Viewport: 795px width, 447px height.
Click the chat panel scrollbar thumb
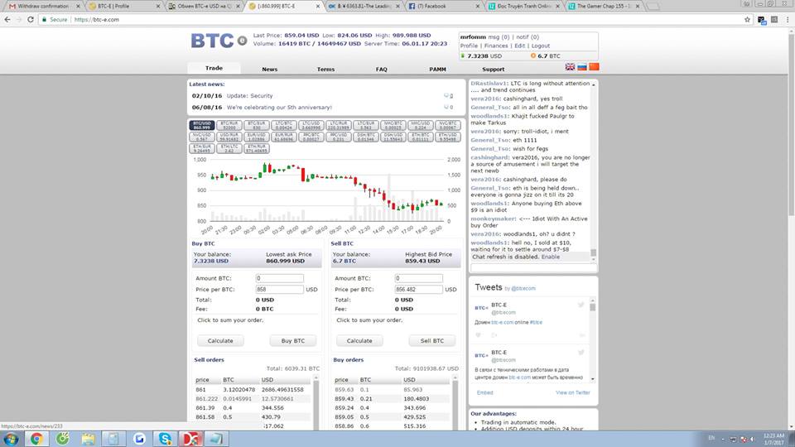593,253
